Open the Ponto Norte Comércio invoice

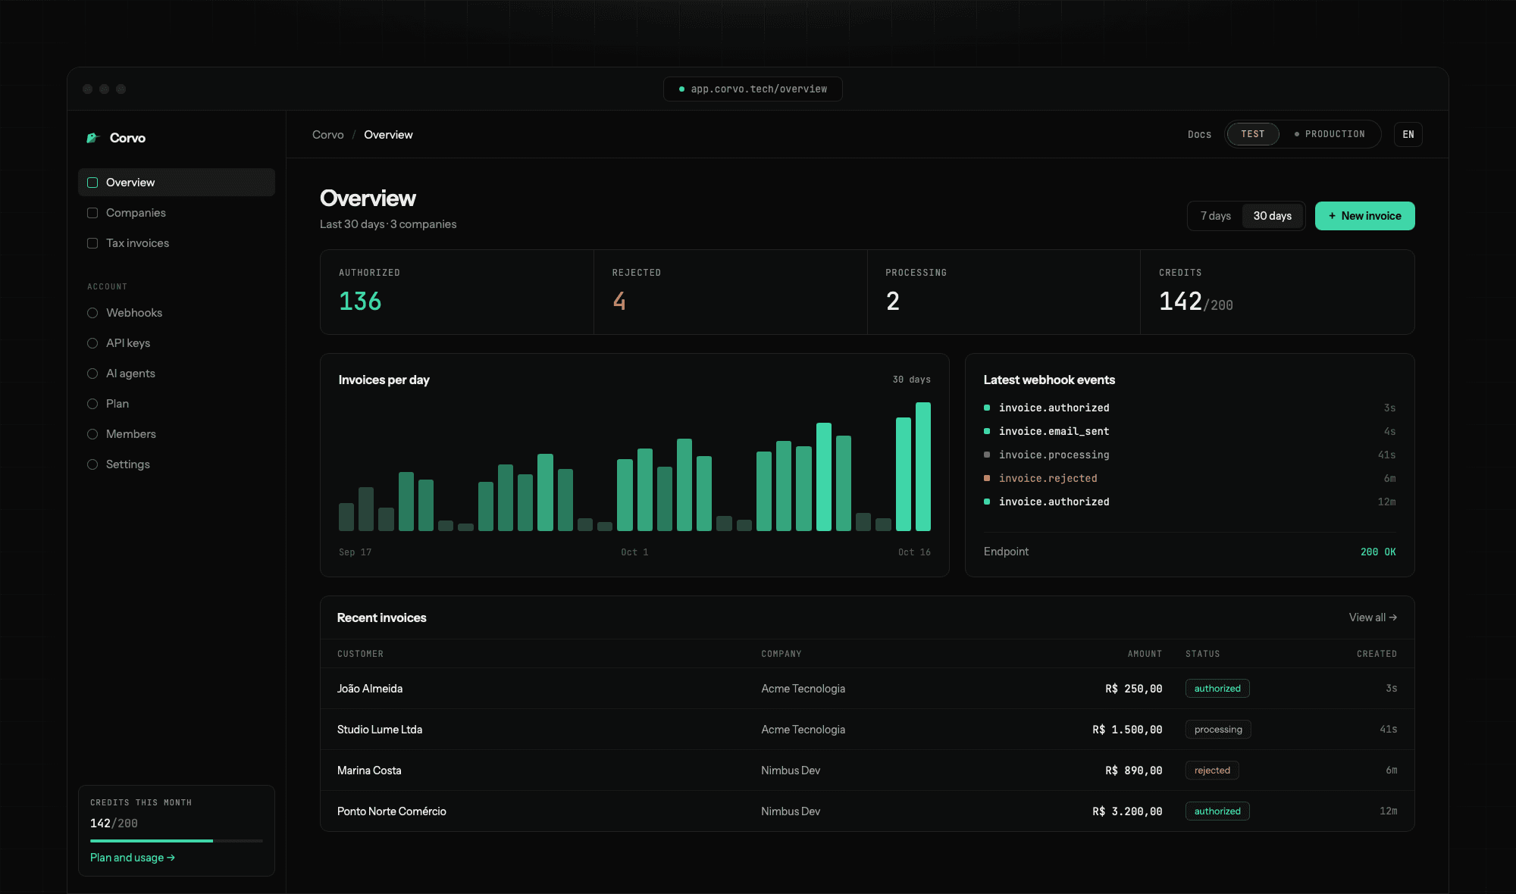click(867, 811)
